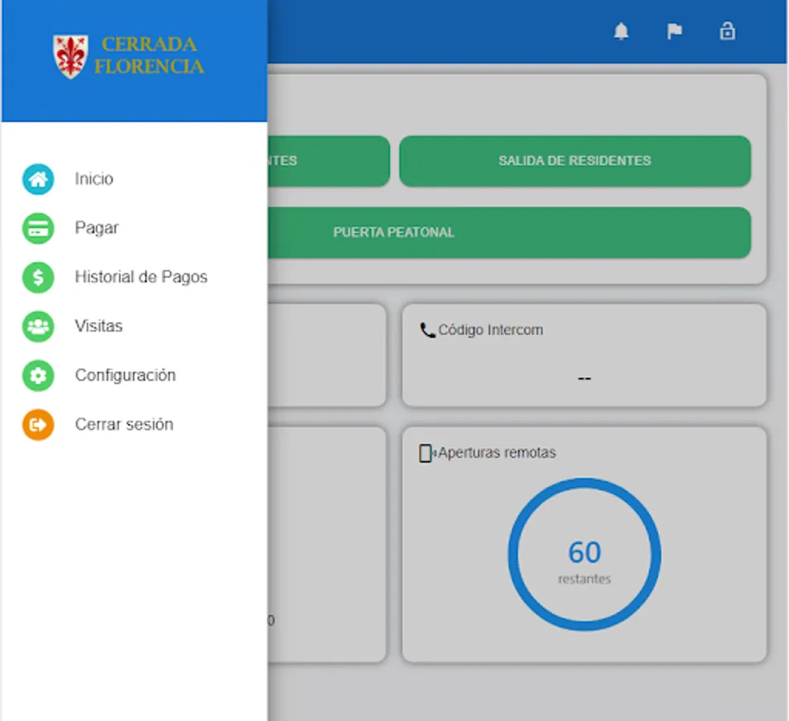Click the phone icon beside Aperturas remotas
The image size is (789, 721).
pyautogui.click(x=427, y=453)
